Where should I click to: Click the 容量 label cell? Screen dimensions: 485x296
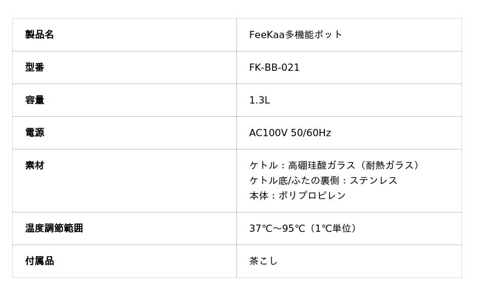tap(35, 100)
